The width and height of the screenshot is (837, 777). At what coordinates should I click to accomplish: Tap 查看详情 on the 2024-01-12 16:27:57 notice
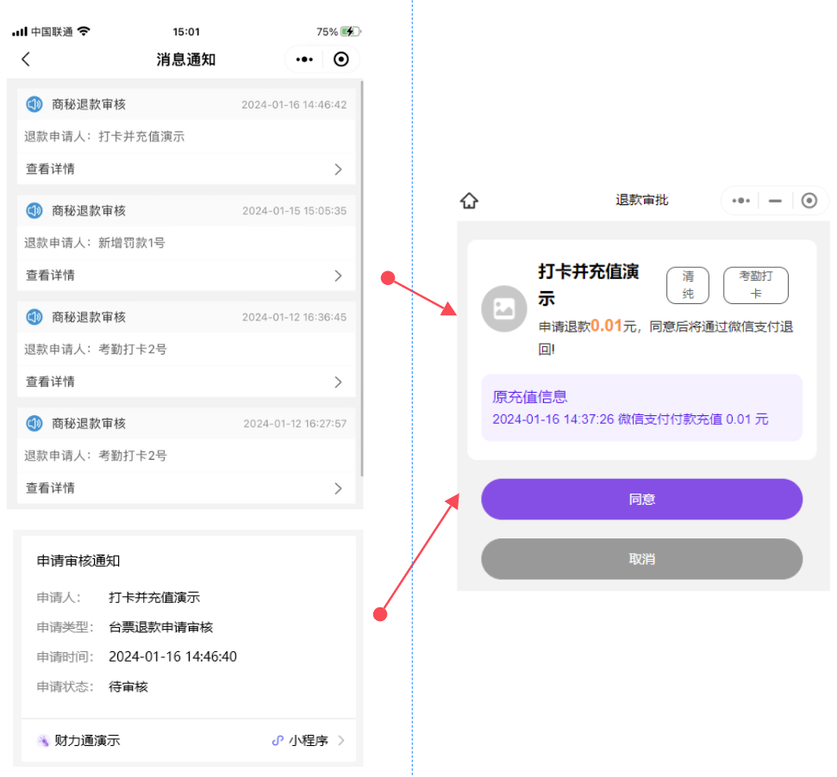(x=51, y=488)
